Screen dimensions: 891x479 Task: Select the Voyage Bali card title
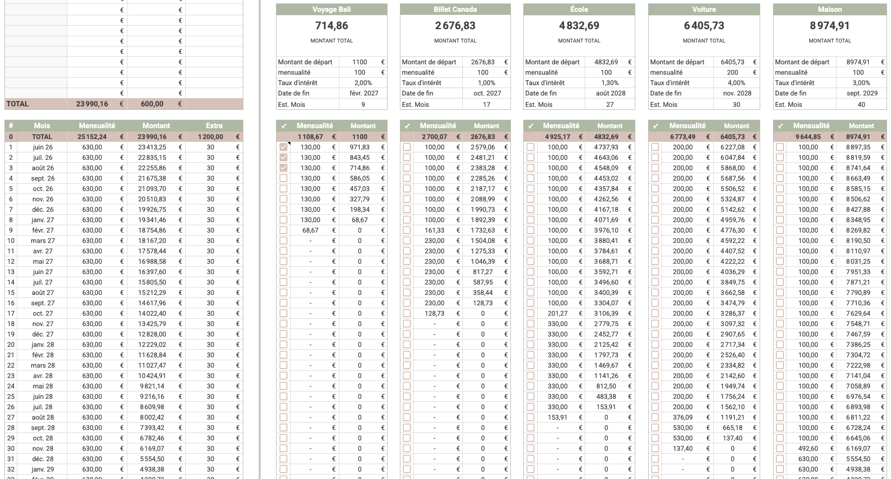(332, 9)
